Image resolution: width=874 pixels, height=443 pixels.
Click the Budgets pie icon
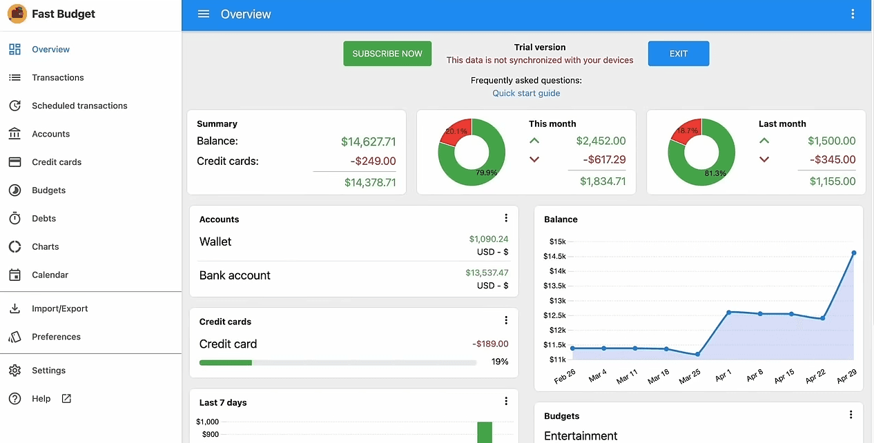point(14,190)
